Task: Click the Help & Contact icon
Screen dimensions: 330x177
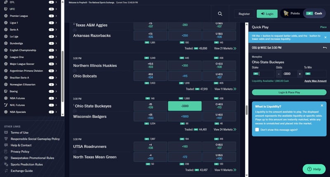Action: pyautogui.click(x=6, y=145)
